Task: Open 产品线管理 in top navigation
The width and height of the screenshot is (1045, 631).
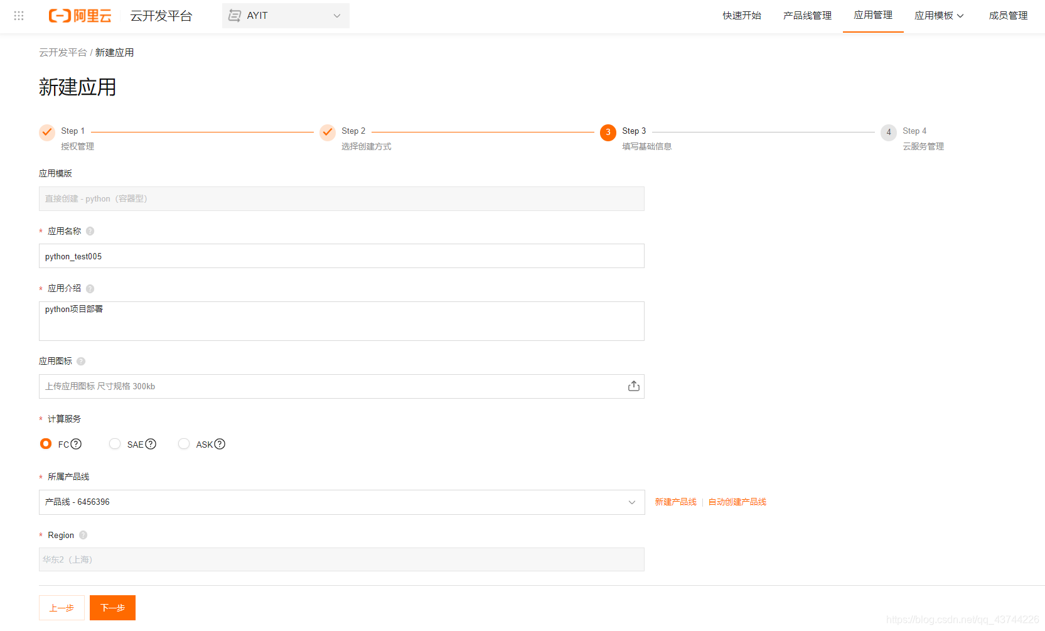Action: pyautogui.click(x=807, y=16)
